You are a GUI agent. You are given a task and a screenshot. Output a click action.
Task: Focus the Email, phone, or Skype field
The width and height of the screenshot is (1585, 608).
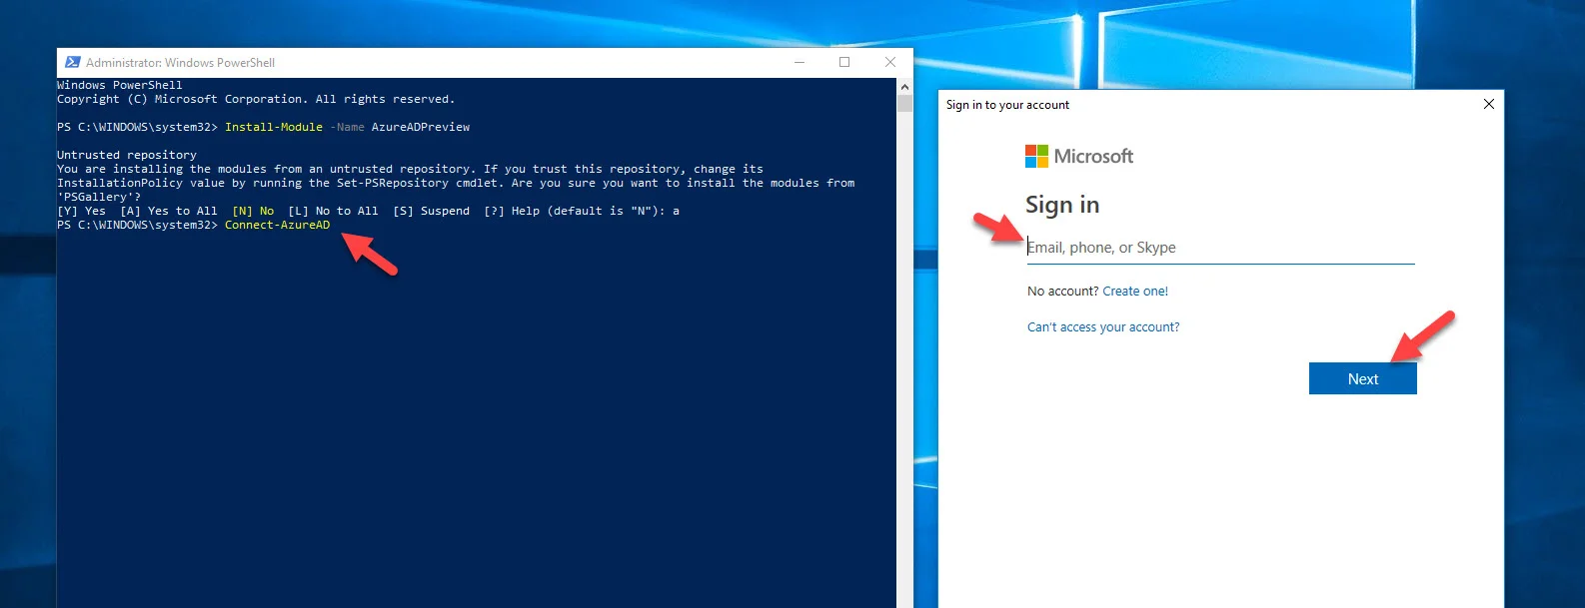pyautogui.click(x=1221, y=248)
